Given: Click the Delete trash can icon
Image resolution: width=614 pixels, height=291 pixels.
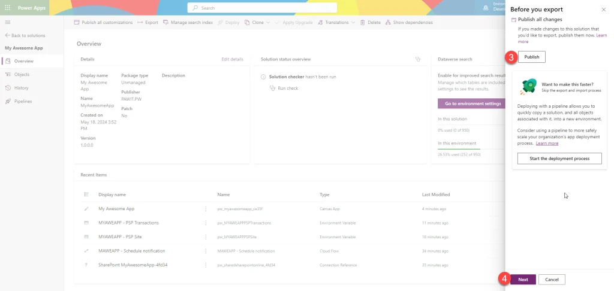Looking at the screenshot, I should click(x=363, y=22).
